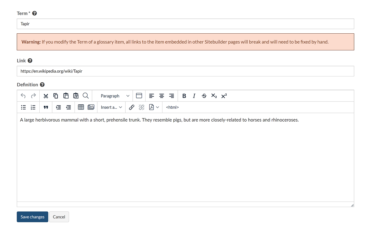Screen dimensions: 371x236
Task: Click the insert link chain icon
Action: point(132,107)
